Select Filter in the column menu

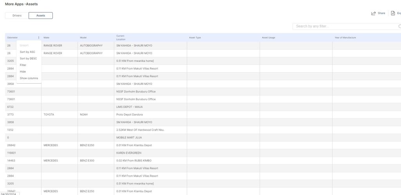point(23,65)
